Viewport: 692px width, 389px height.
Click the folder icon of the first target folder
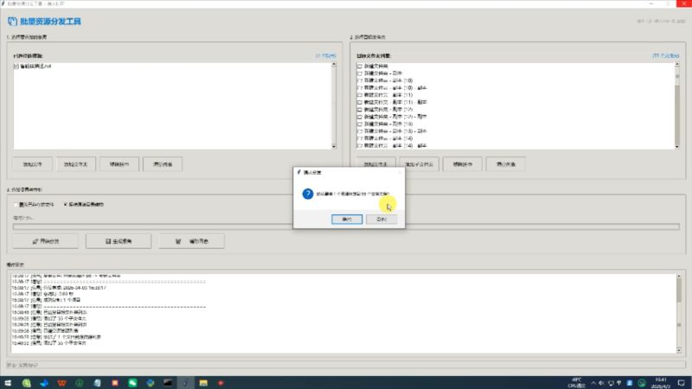(359, 67)
